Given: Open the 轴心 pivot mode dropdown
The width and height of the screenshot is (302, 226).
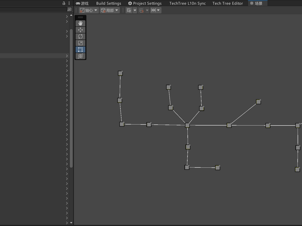Looking at the screenshot, I should 89,10.
